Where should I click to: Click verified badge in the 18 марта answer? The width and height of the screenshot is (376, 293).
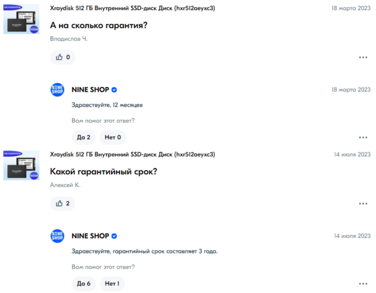[114, 90]
